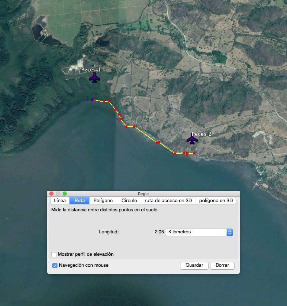Click the green zoom button on Regla window
Image resolution: width=287 pixels, height=306 pixels.
coord(65,194)
